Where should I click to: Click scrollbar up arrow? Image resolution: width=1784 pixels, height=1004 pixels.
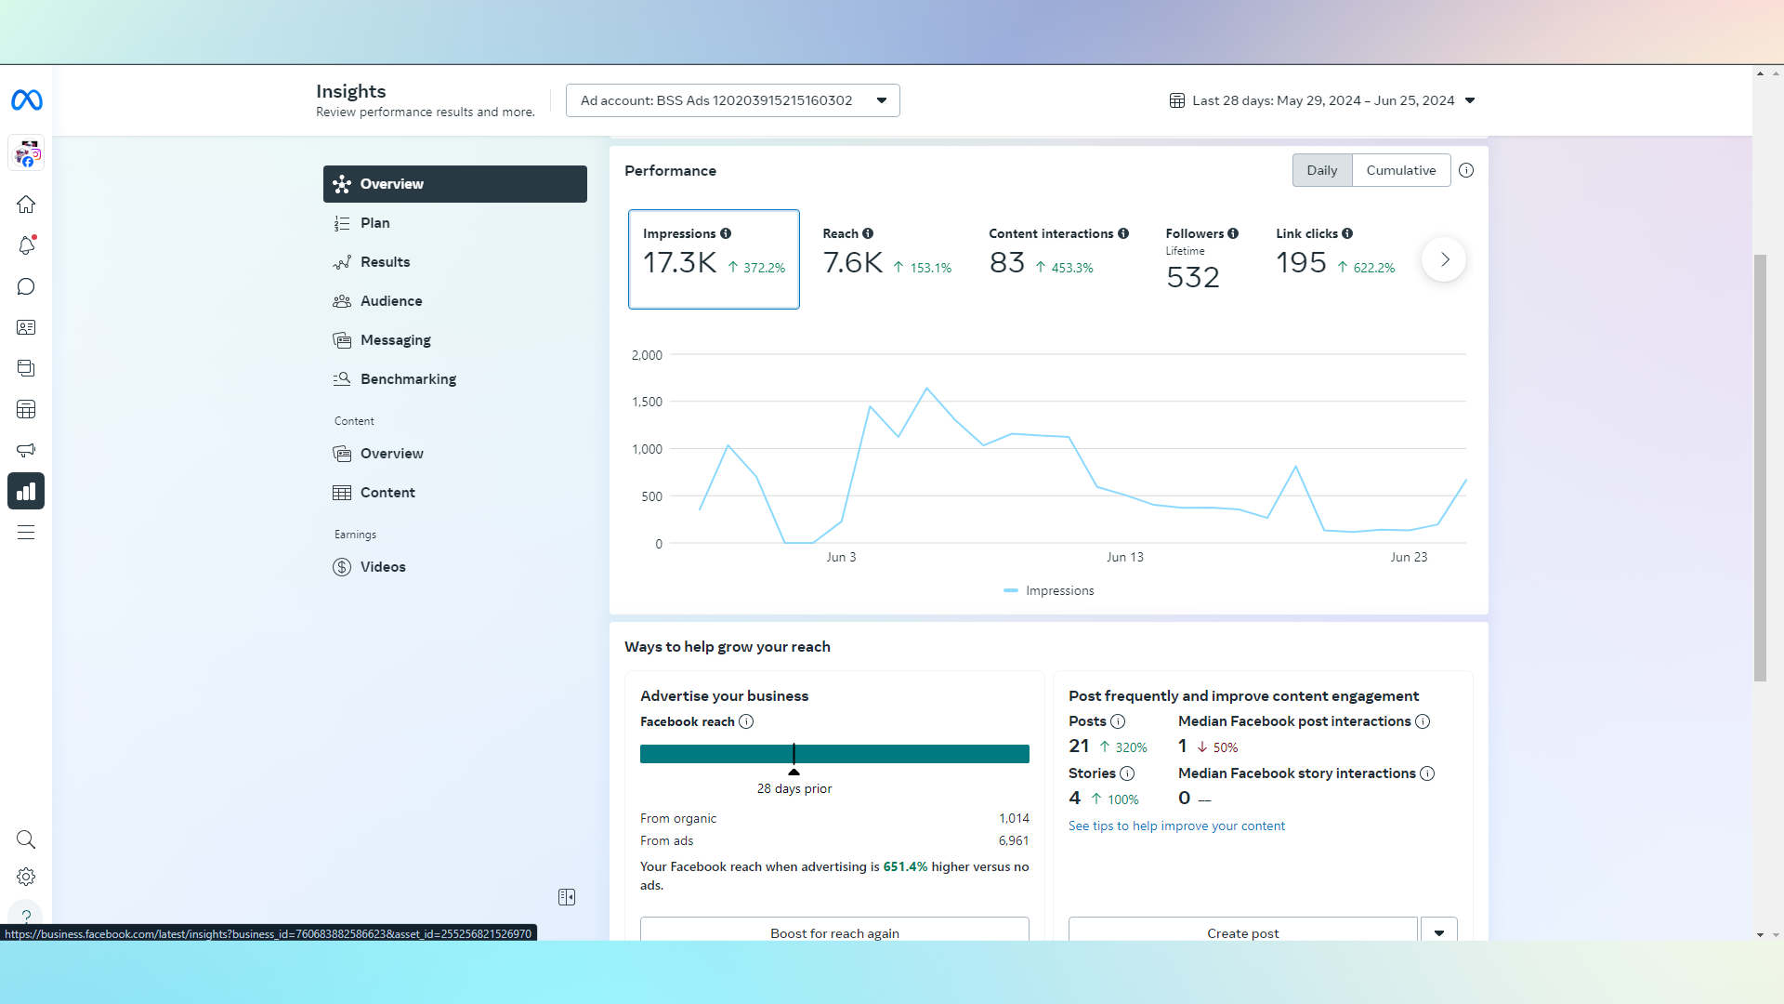(1760, 73)
